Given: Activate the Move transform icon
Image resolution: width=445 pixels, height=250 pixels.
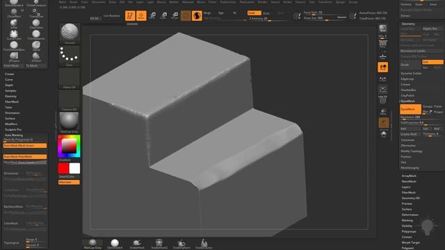Looking at the screenshot, I should 152,15.
